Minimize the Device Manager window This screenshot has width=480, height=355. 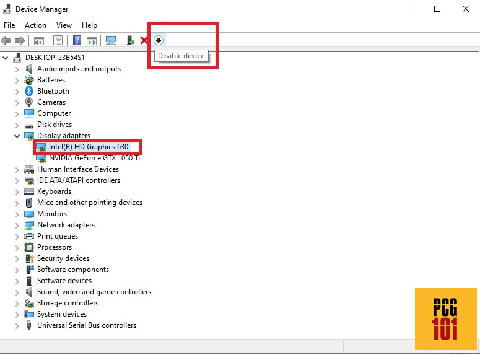(409, 9)
